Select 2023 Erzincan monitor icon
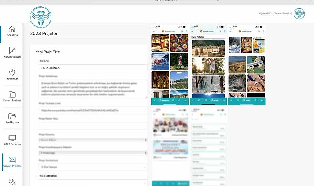This screenshot has width=314, height=186. coord(12,138)
